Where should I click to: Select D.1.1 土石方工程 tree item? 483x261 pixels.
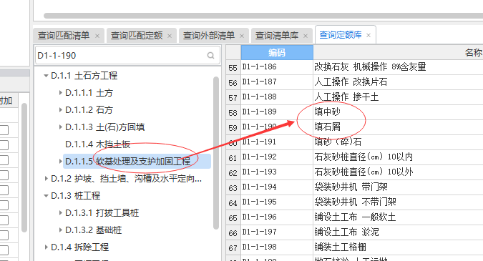click(84, 75)
